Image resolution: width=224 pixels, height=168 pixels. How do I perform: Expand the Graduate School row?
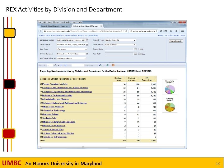point(41,114)
